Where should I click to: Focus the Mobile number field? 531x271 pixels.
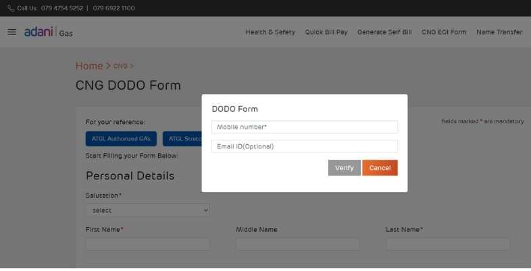click(305, 127)
